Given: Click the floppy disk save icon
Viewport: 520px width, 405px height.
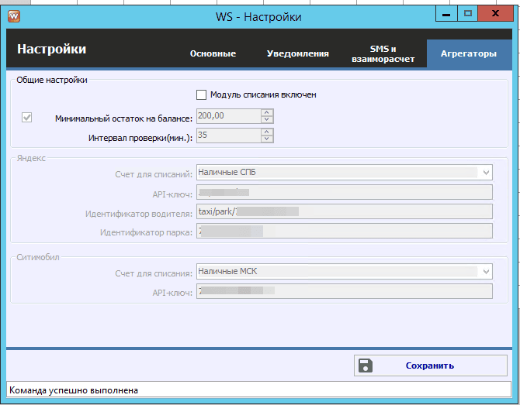Looking at the screenshot, I should click(x=366, y=366).
